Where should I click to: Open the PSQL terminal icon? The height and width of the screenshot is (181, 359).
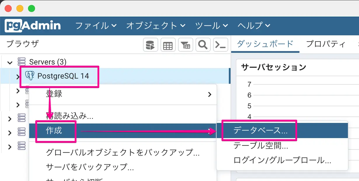(x=220, y=45)
